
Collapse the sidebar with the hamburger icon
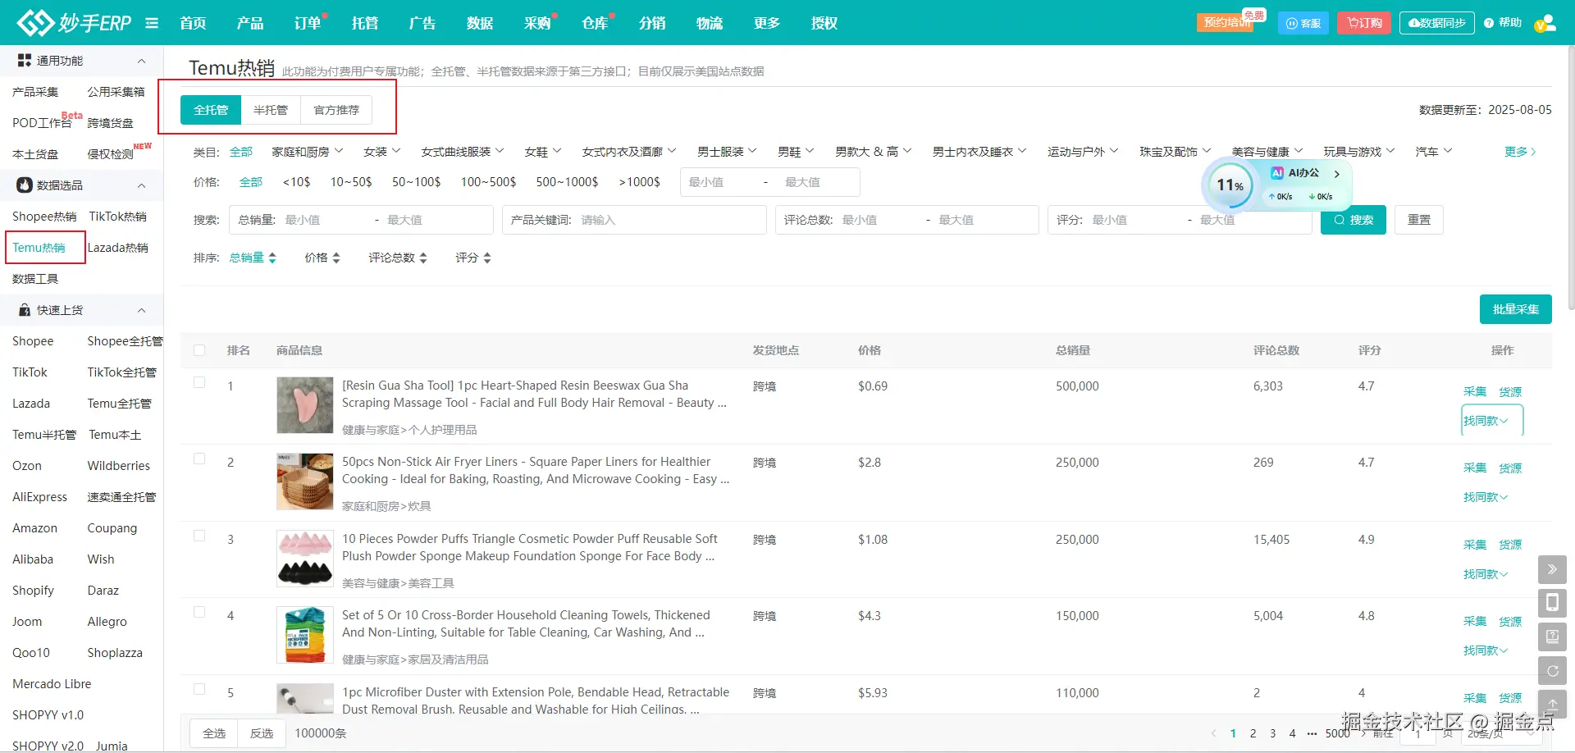[x=152, y=23]
